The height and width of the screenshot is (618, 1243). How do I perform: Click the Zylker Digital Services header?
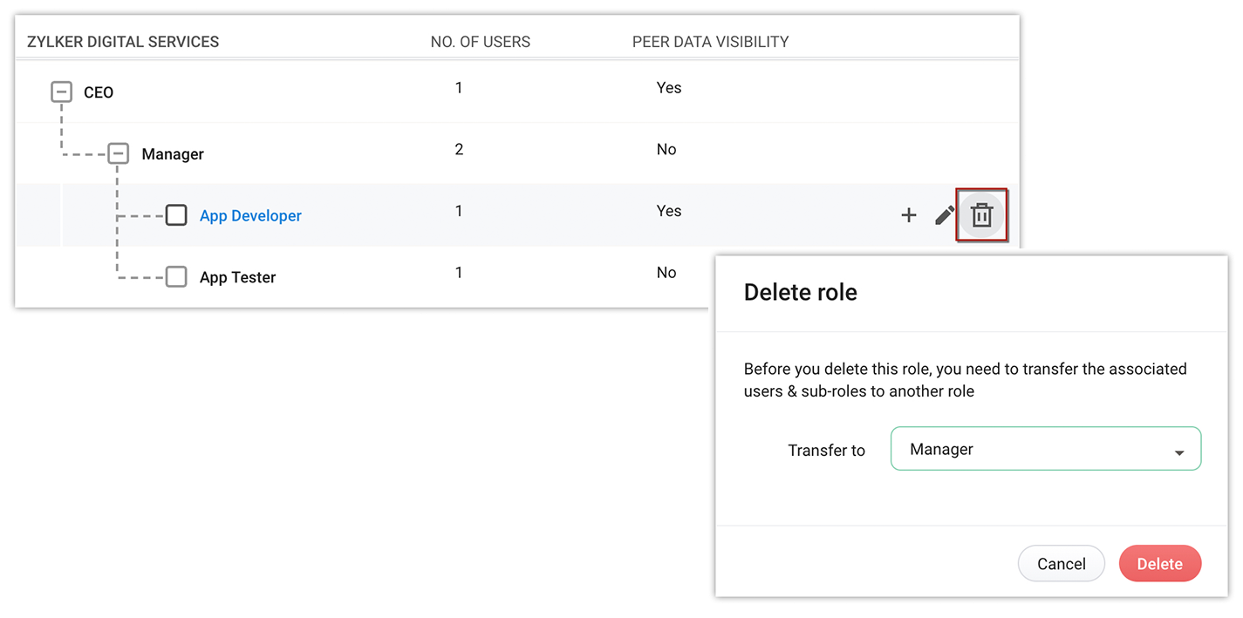(x=123, y=42)
